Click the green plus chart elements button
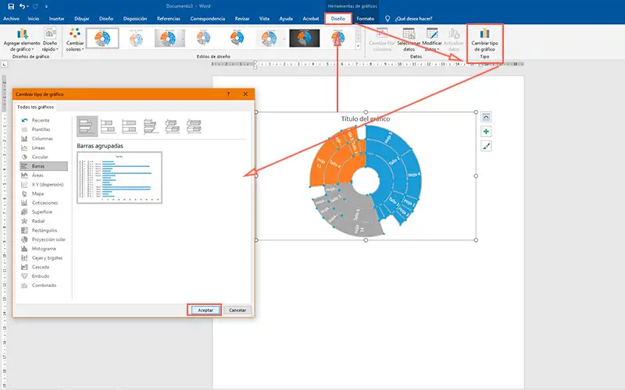This screenshot has width=625, height=390. (x=486, y=132)
